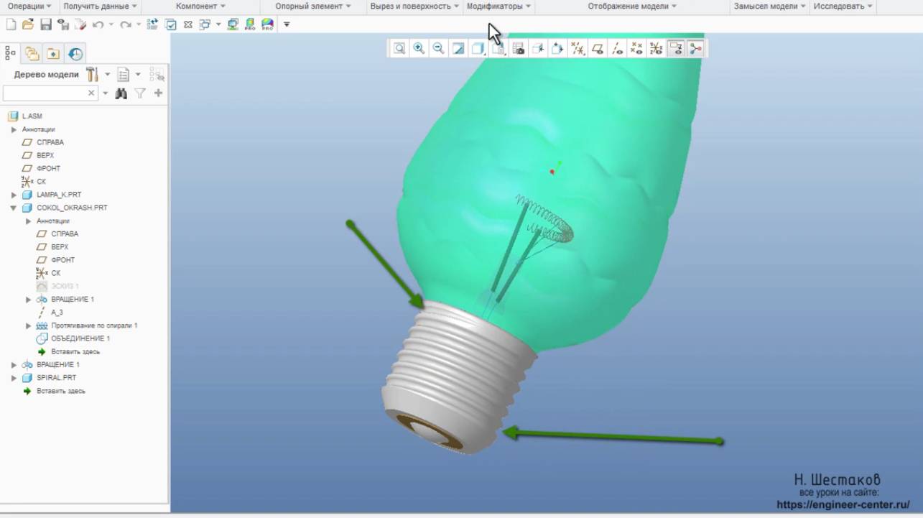This screenshot has height=518, width=923.
Task: Expand top-level Аннотации under L.ASM
Action: [x=14, y=129]
